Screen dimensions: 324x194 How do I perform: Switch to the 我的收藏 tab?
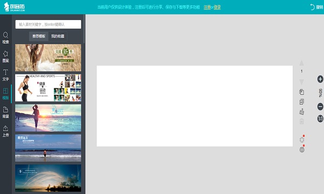[58, 36]
